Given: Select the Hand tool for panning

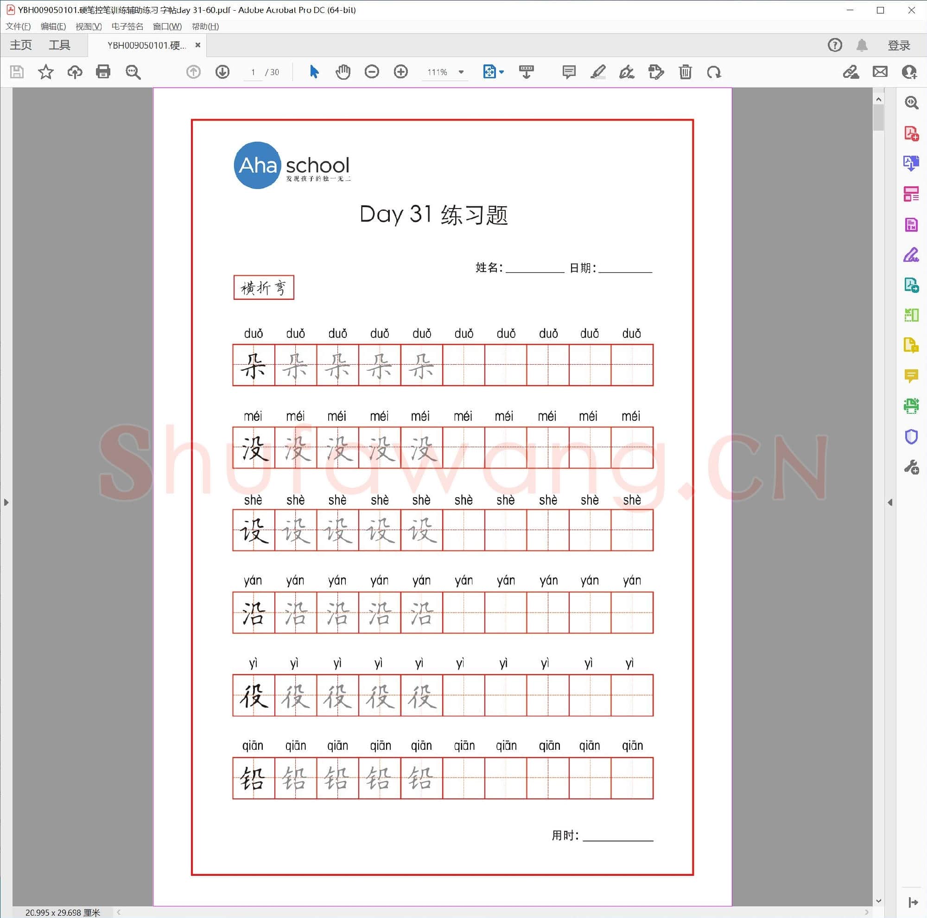Looking at the screenshot, I should coord(343,72).
